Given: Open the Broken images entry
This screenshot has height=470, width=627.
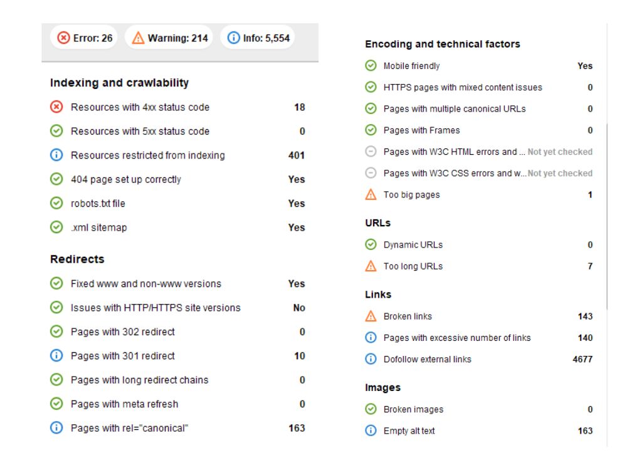Looking at the screenshot, I should 478,409.
